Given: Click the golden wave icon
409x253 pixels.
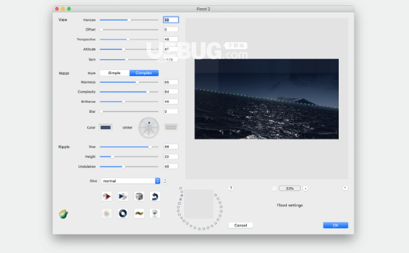Looking at the screenshot, I should tap(139, 214).
